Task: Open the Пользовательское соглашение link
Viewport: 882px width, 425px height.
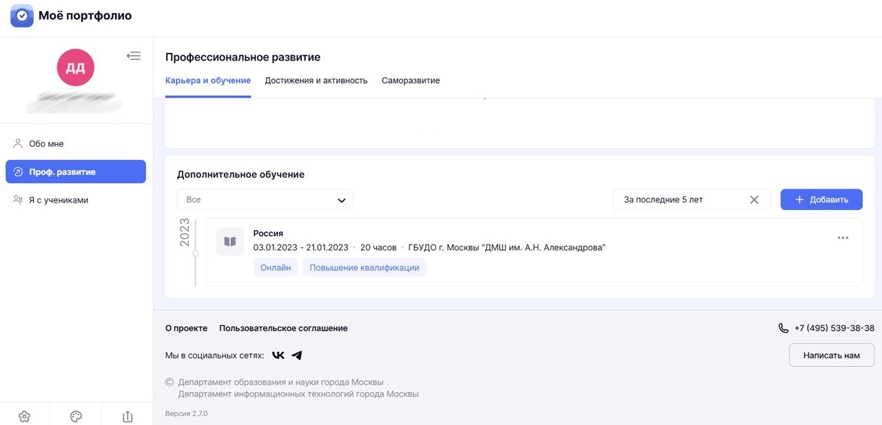Action: pos(283,329)
